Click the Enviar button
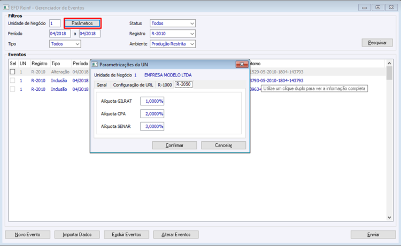 (x=373, y=234)
